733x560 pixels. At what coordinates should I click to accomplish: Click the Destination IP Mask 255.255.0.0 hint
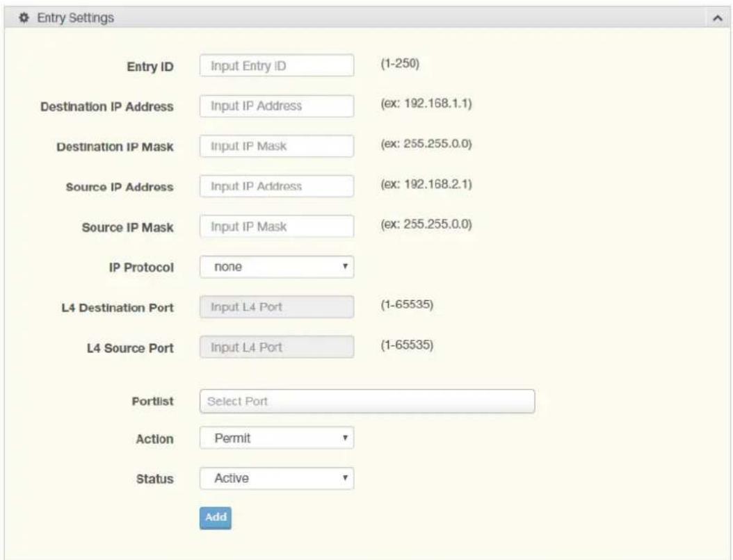[426, 144]
